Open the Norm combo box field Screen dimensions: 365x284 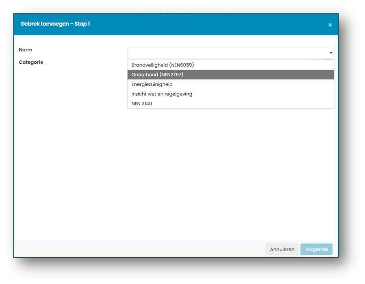[230, 53]
